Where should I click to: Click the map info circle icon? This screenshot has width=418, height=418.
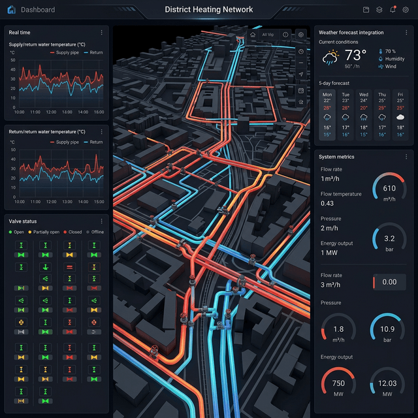[285, 35]
